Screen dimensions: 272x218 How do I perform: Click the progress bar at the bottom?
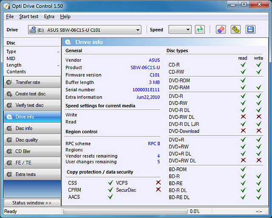pyautogui.click(x=125, y=211)
